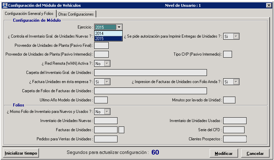Click the Cancelar button
274x160 pixels.
tap(255, 153)
